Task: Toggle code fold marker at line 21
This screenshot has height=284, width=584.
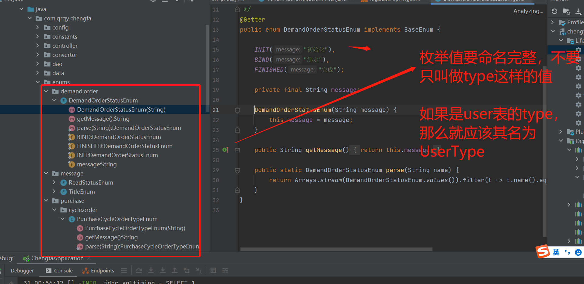Action: 237,110
